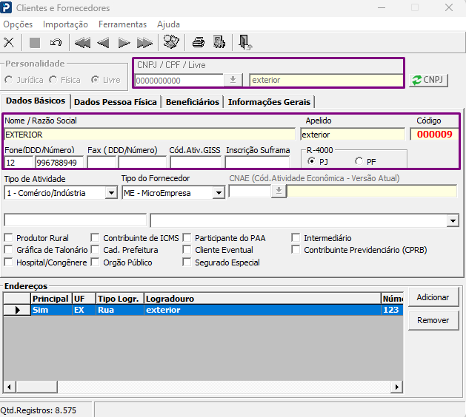Click the CNAE lookup download arrow icon
Screen dimensions: 466x417
pyautogui.click(x=279, y=191)
